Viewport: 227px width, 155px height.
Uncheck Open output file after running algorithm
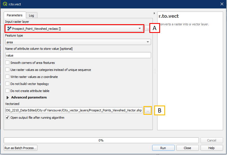tap(8, 118)
